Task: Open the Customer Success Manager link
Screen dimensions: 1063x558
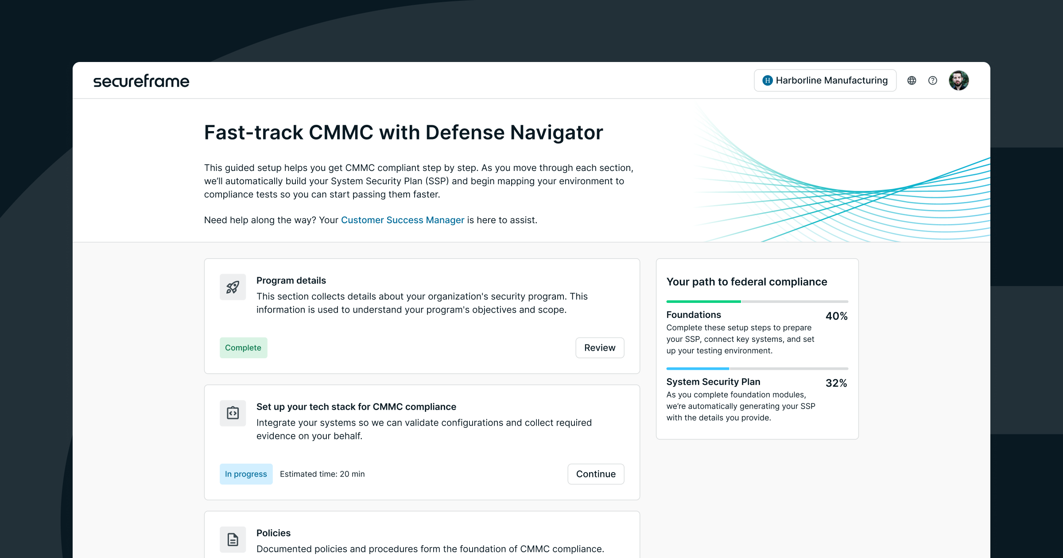Action: click(x=402, y=220)
